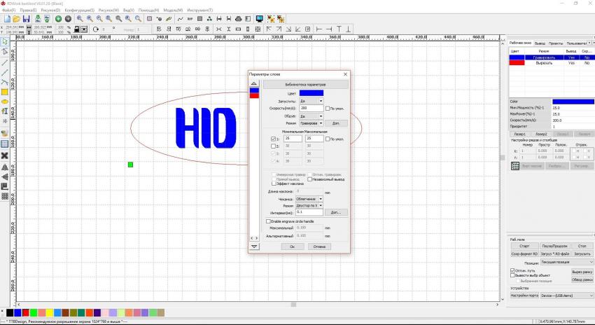This screenshot has height=325, width=595.
Task: Click the delete X tool in left sidebar
Action: [5, 155]
